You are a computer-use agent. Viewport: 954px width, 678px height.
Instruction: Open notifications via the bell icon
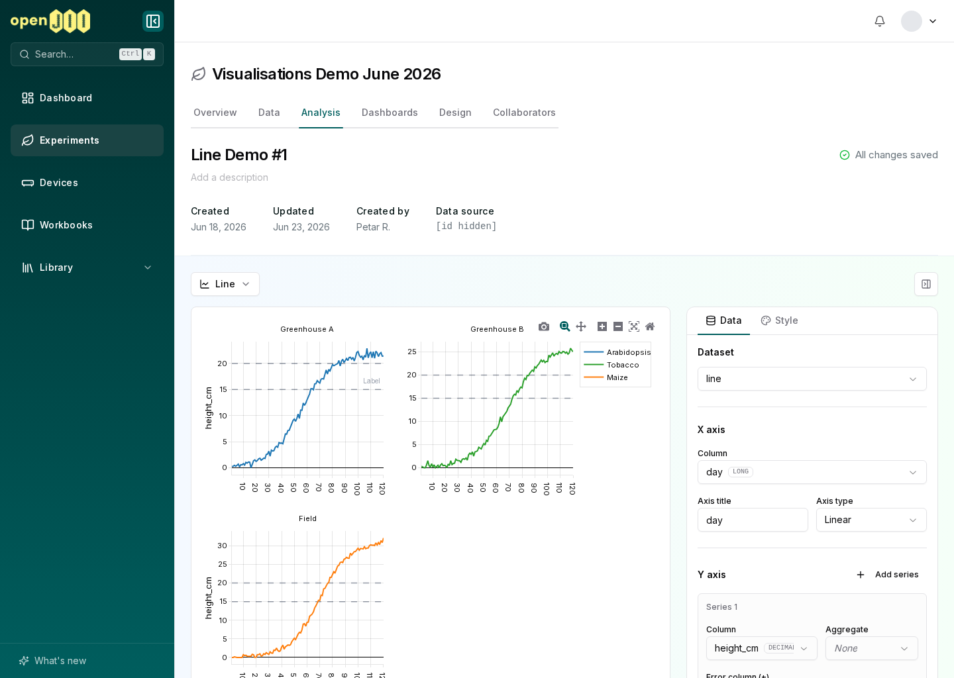[880, 21]
